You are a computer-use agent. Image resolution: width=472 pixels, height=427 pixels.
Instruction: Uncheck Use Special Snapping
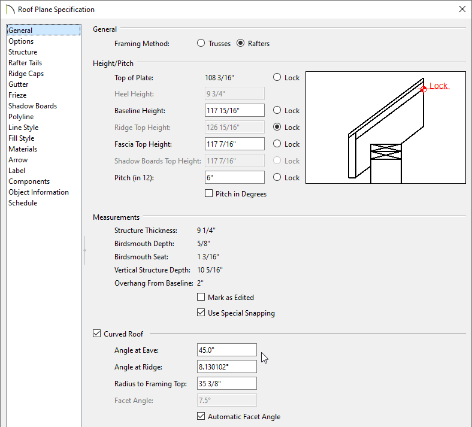201,313
